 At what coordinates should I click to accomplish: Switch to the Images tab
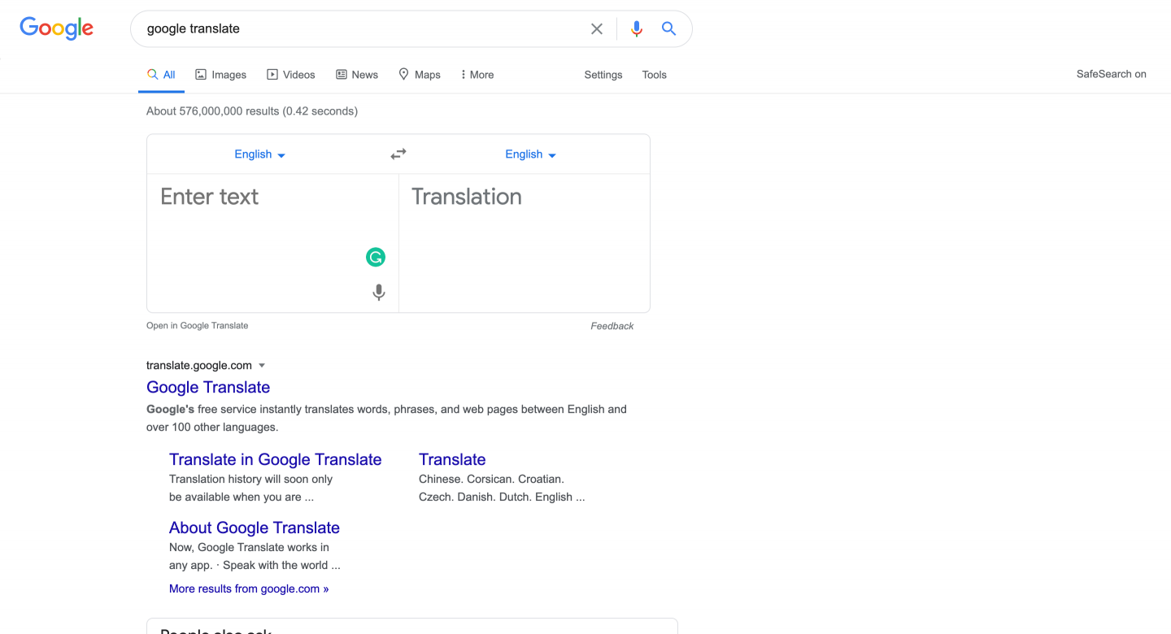click(221, 75)
